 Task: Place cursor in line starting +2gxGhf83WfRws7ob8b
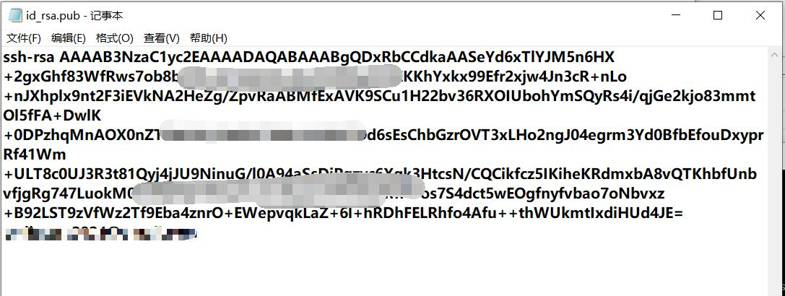pyautogui.click(x=316, y=77)
